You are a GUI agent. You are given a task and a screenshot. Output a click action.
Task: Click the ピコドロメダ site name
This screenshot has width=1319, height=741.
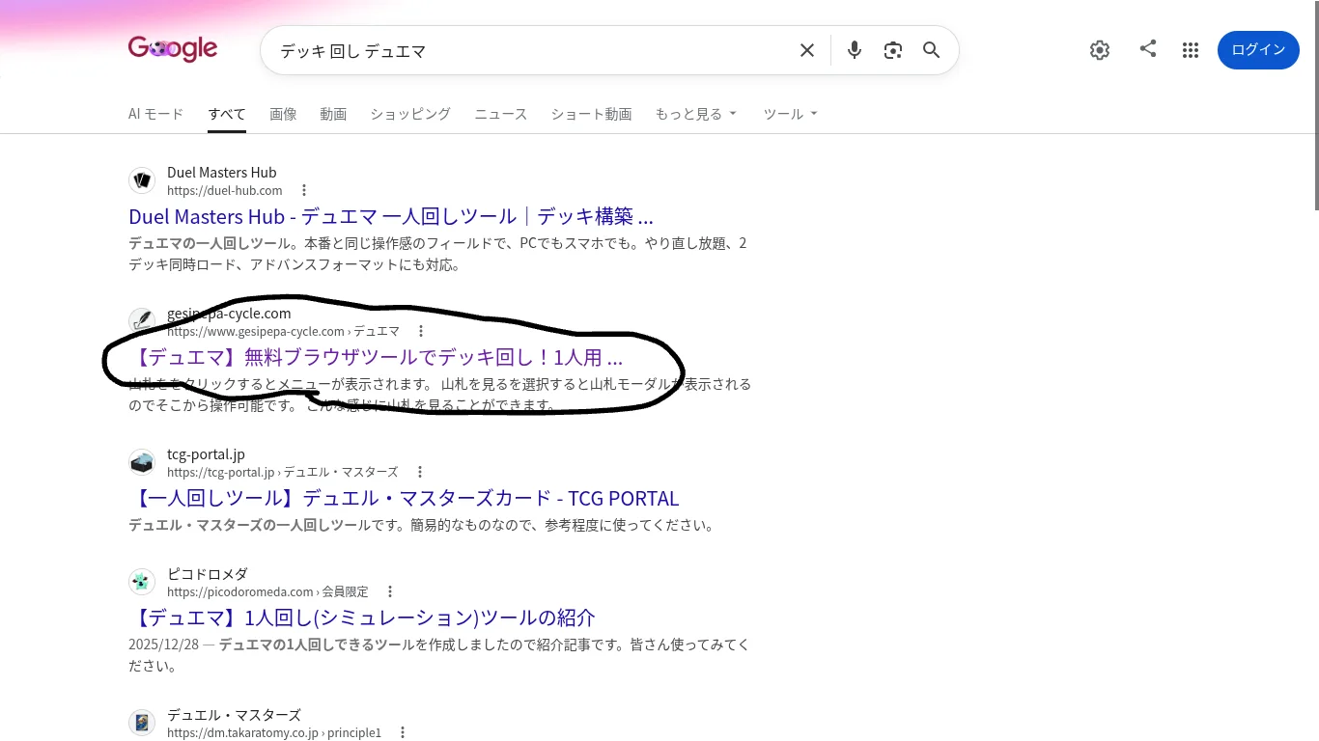(208, 574)
